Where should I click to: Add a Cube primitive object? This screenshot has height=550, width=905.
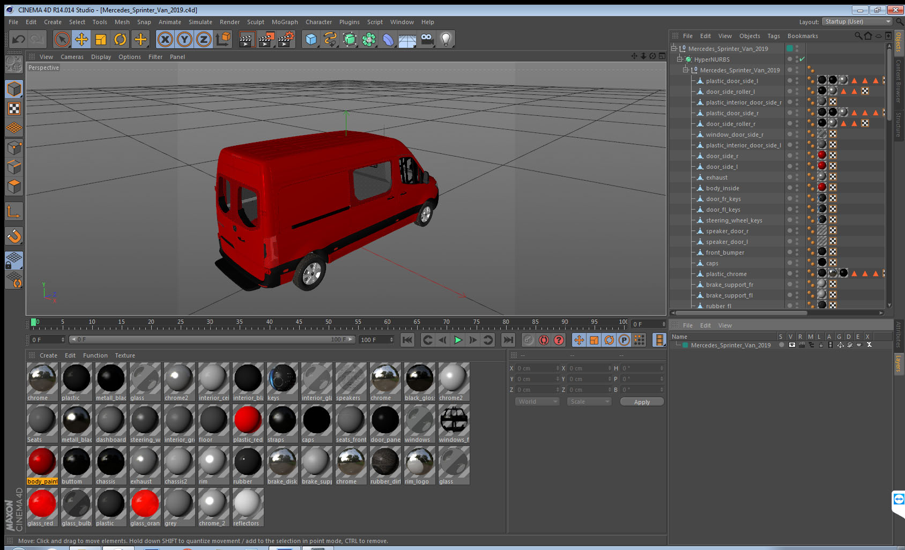(x=311, y=39)
